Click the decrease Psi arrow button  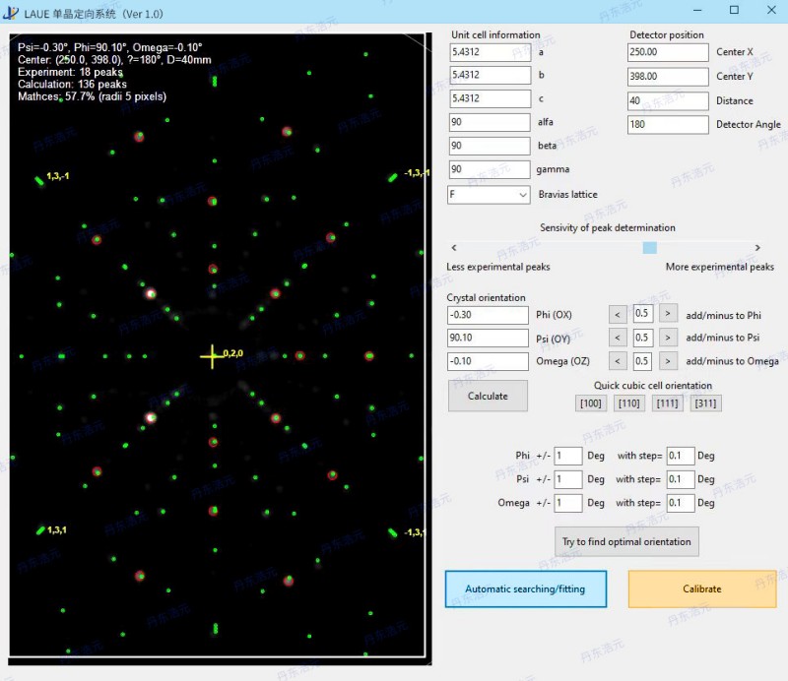pos(619,338)
